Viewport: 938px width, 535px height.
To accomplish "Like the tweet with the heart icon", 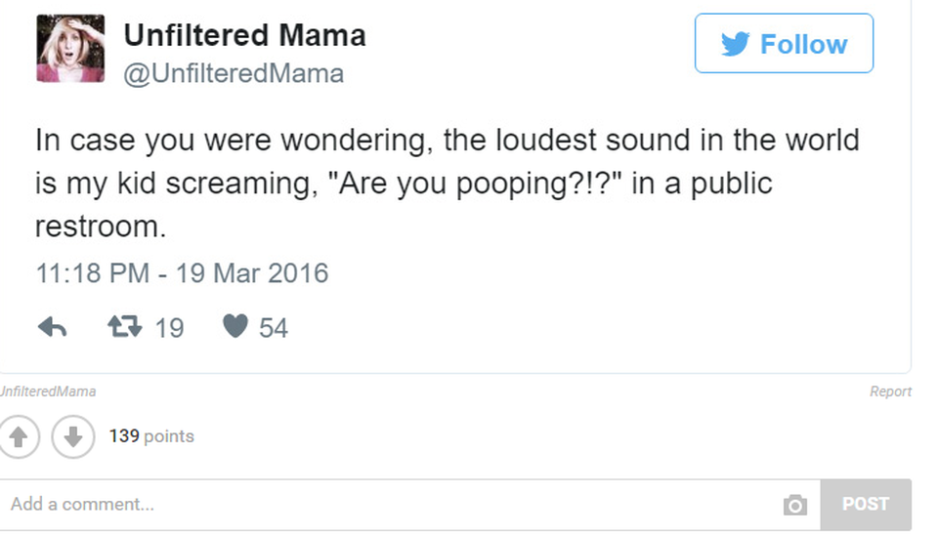I will [235, 326].
